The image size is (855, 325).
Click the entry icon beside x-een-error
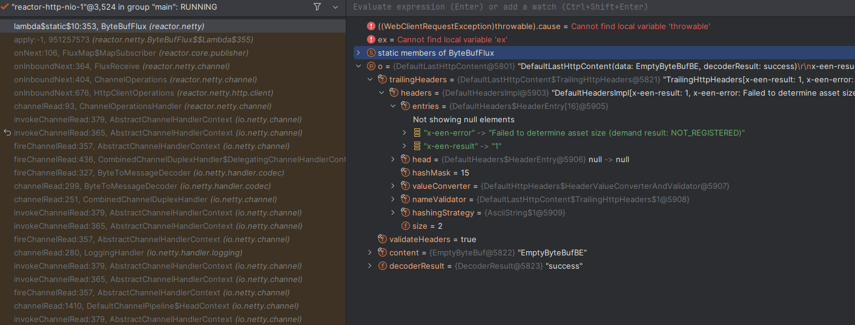tap(417, 133)
